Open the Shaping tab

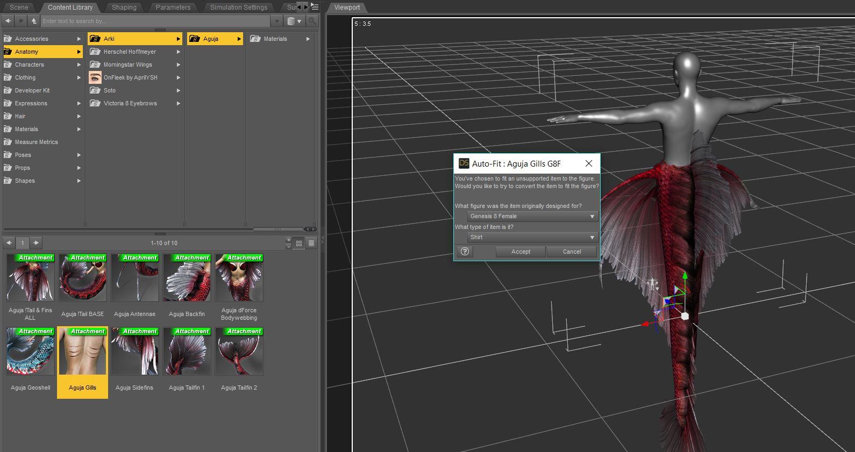[124, 8]
